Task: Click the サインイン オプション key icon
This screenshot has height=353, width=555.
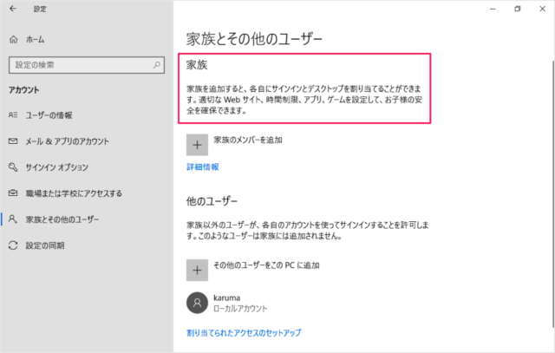Action: coord(12,167)
